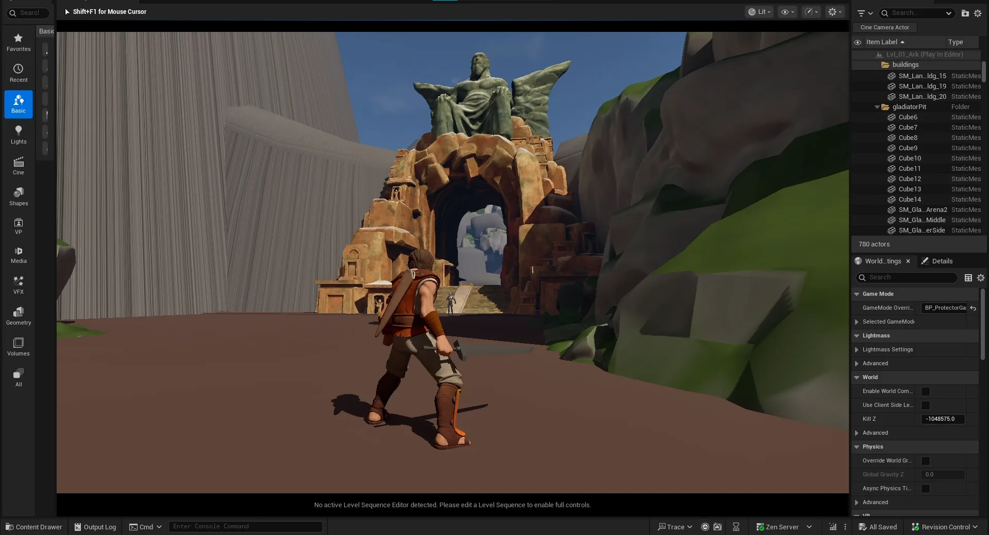This screenshot has height=535, width=989.
Task: Open the World Settings gear options
Action: pyautogui.click(x=981, y=278)
